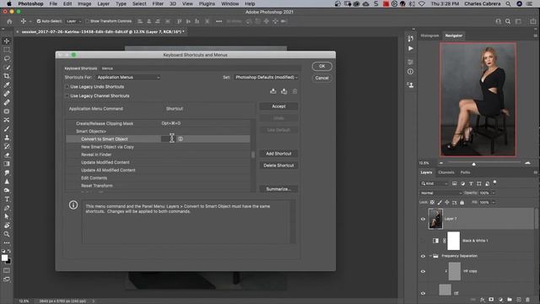Select the Clone Stamp tool
The image size is (540, 304).
pyautogui.click(x=7, y=138)
